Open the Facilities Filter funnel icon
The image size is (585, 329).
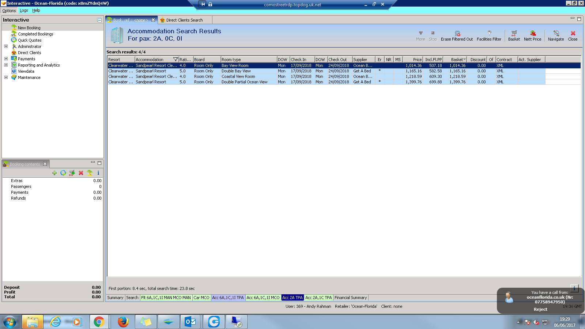click(489, 33)
